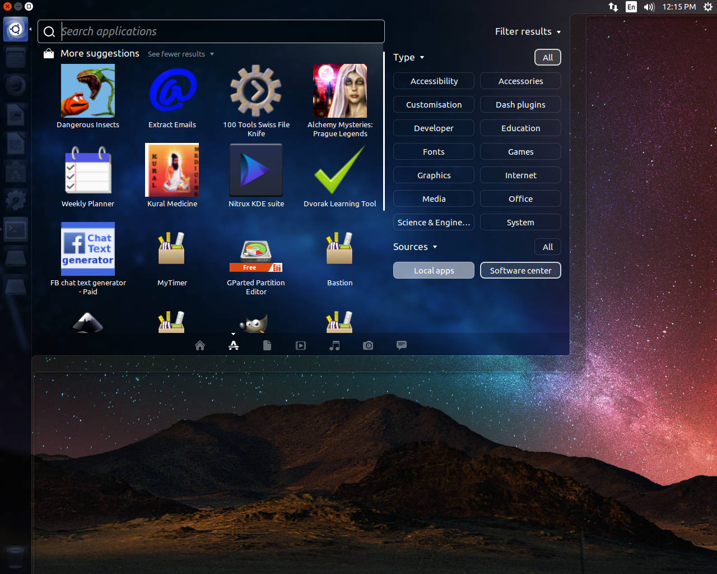Switch to the Home lens
The width and height of the screenshot is (717, 574).
point(200,345)
